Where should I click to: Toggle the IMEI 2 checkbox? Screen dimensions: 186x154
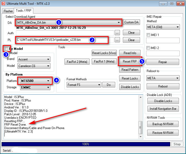pyautogui.click(x=148, y=48)
